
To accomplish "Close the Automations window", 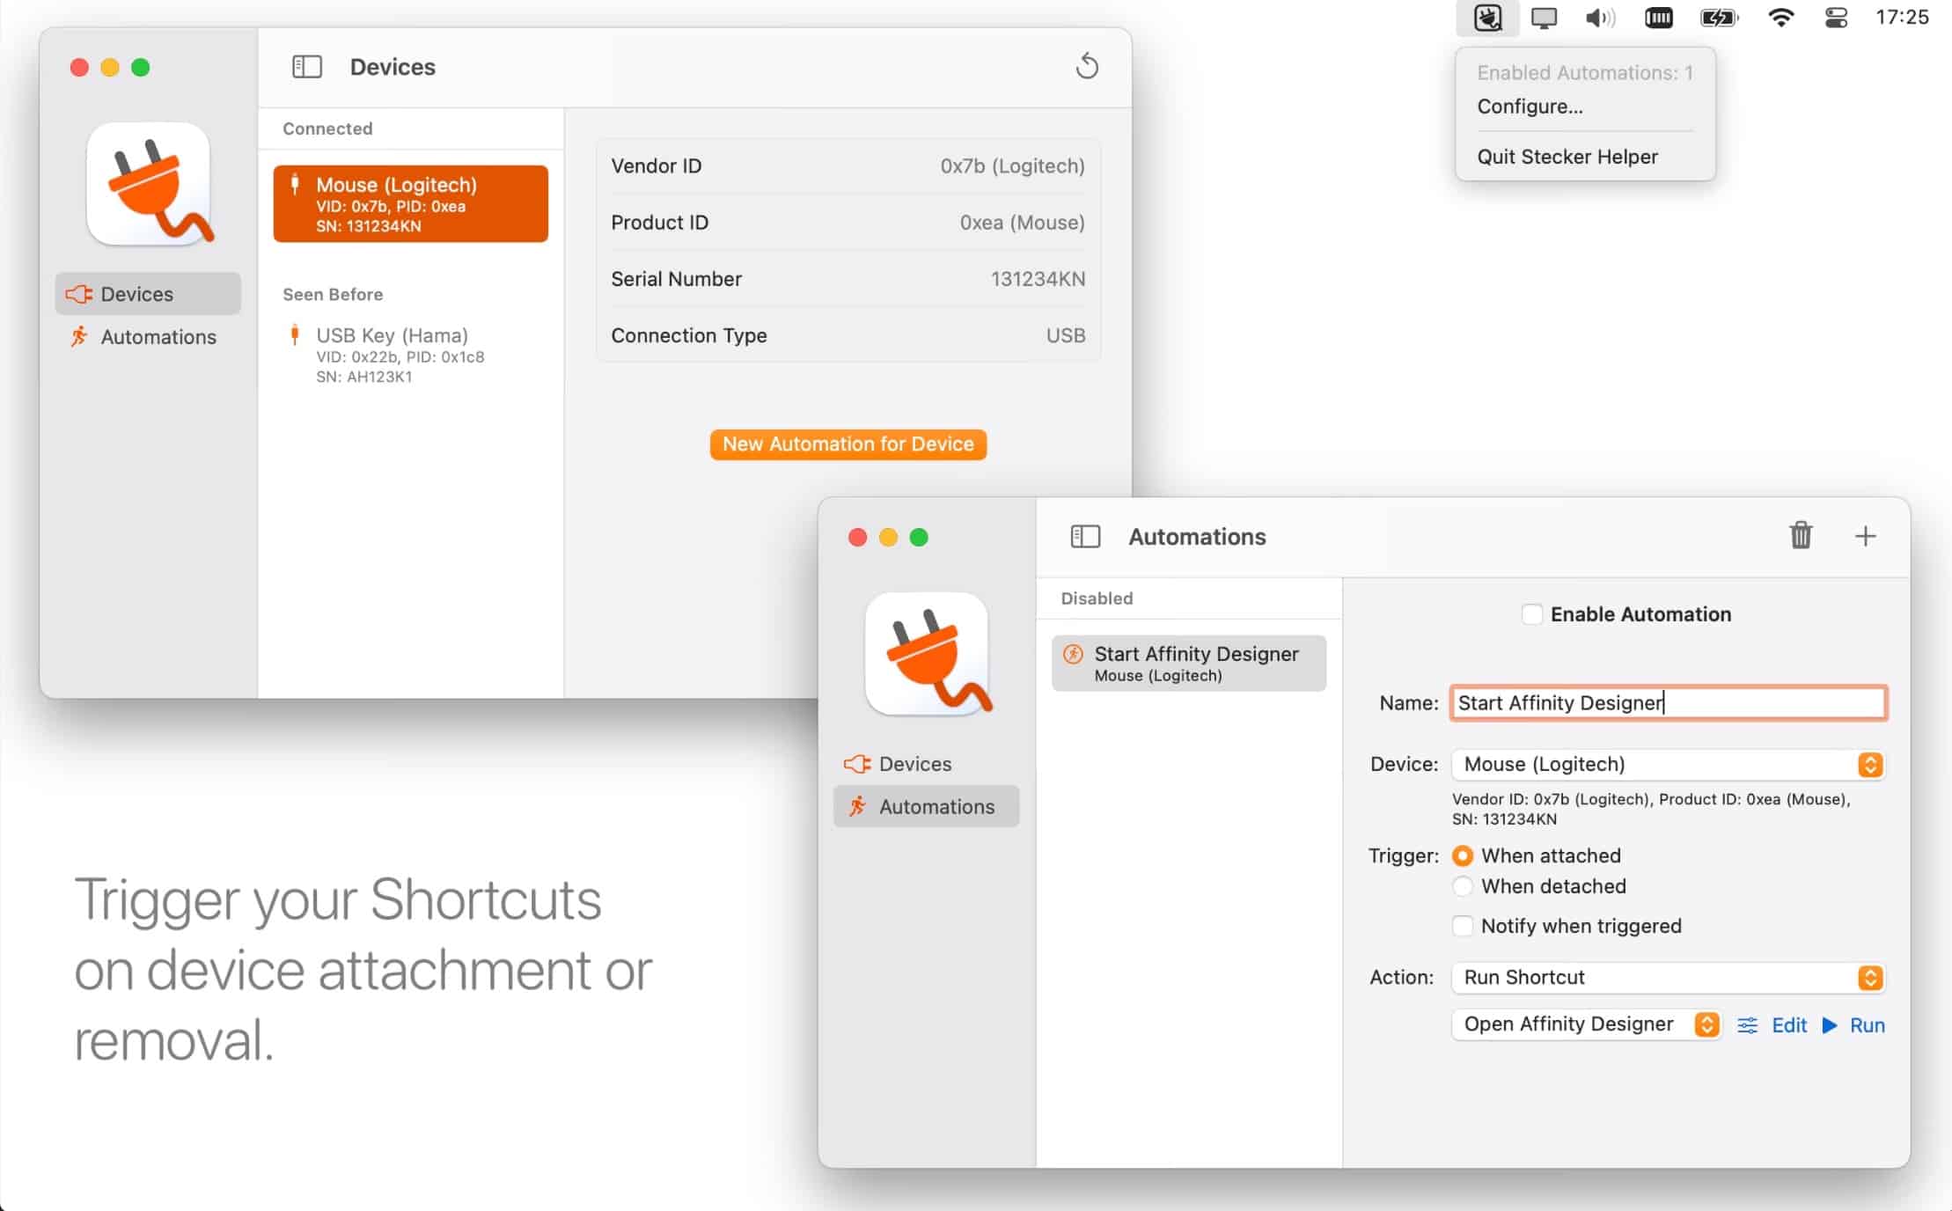I will [x=858, y=537].
